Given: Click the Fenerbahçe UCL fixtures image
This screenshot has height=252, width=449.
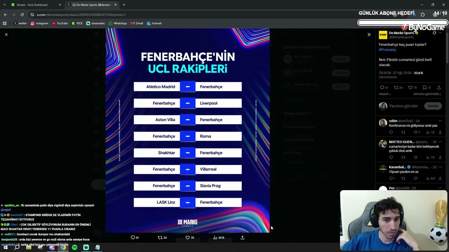Looking at the screenshot, I should click(x=188, y=130).
